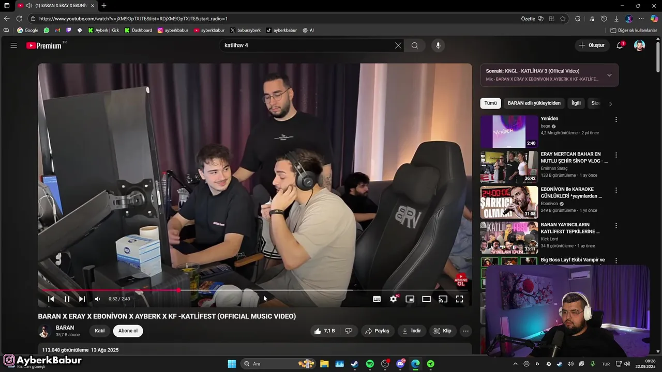Click the Oluştur create button
The width and height of the screenshot is (662, 372).
(x=592, y=45)
